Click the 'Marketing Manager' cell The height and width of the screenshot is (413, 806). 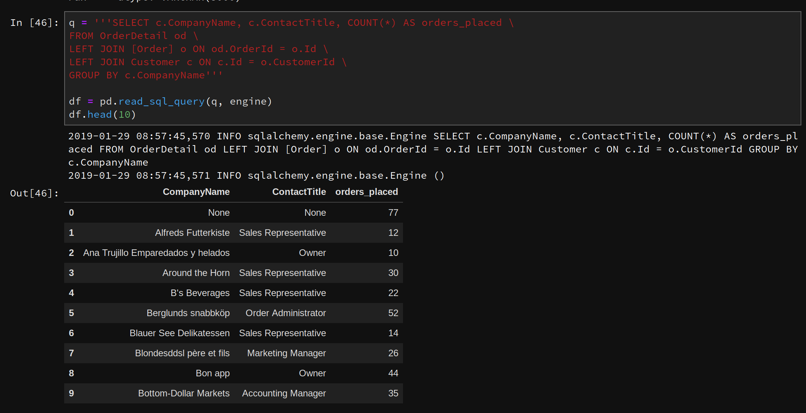click(287, 353)
